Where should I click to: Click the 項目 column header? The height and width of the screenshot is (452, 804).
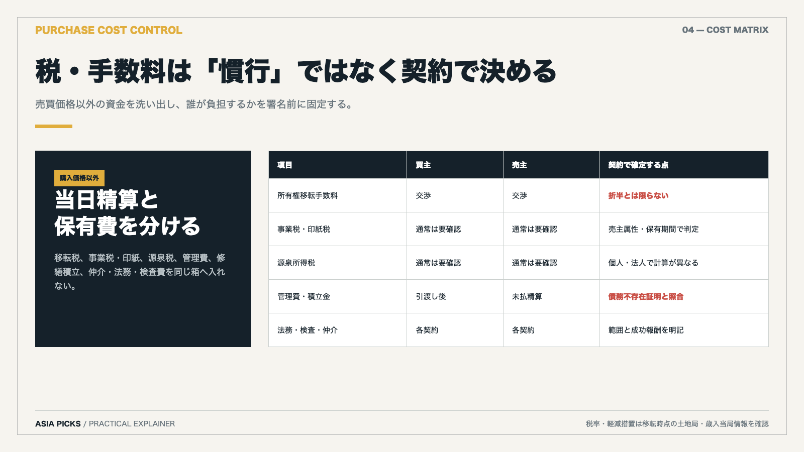(x=285, y=165)
